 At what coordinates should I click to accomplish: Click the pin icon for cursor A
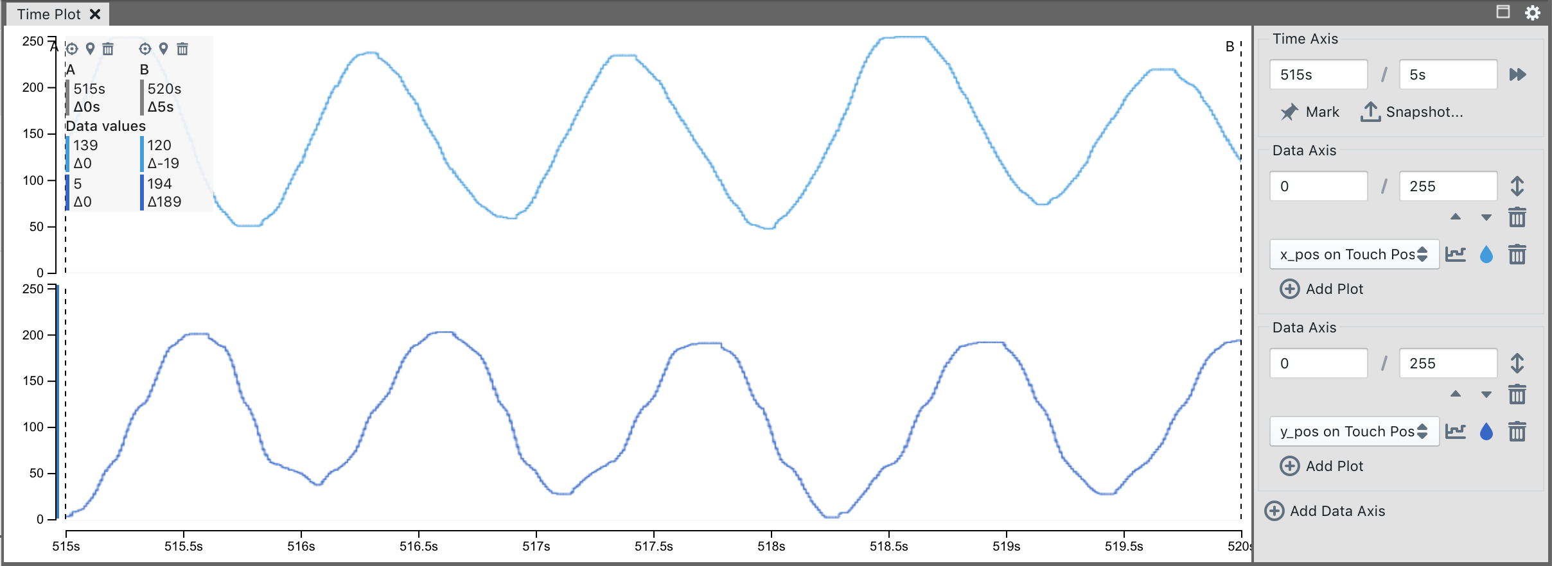91,49
